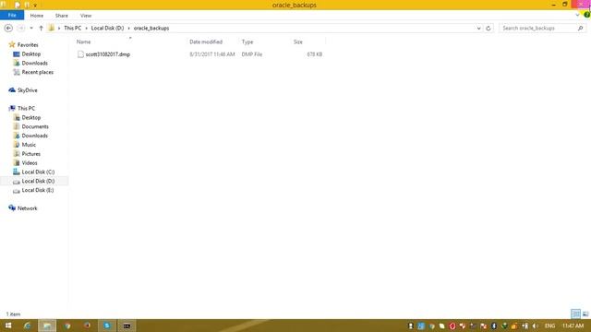Open Help via the question mark icon

pos(587,15)
